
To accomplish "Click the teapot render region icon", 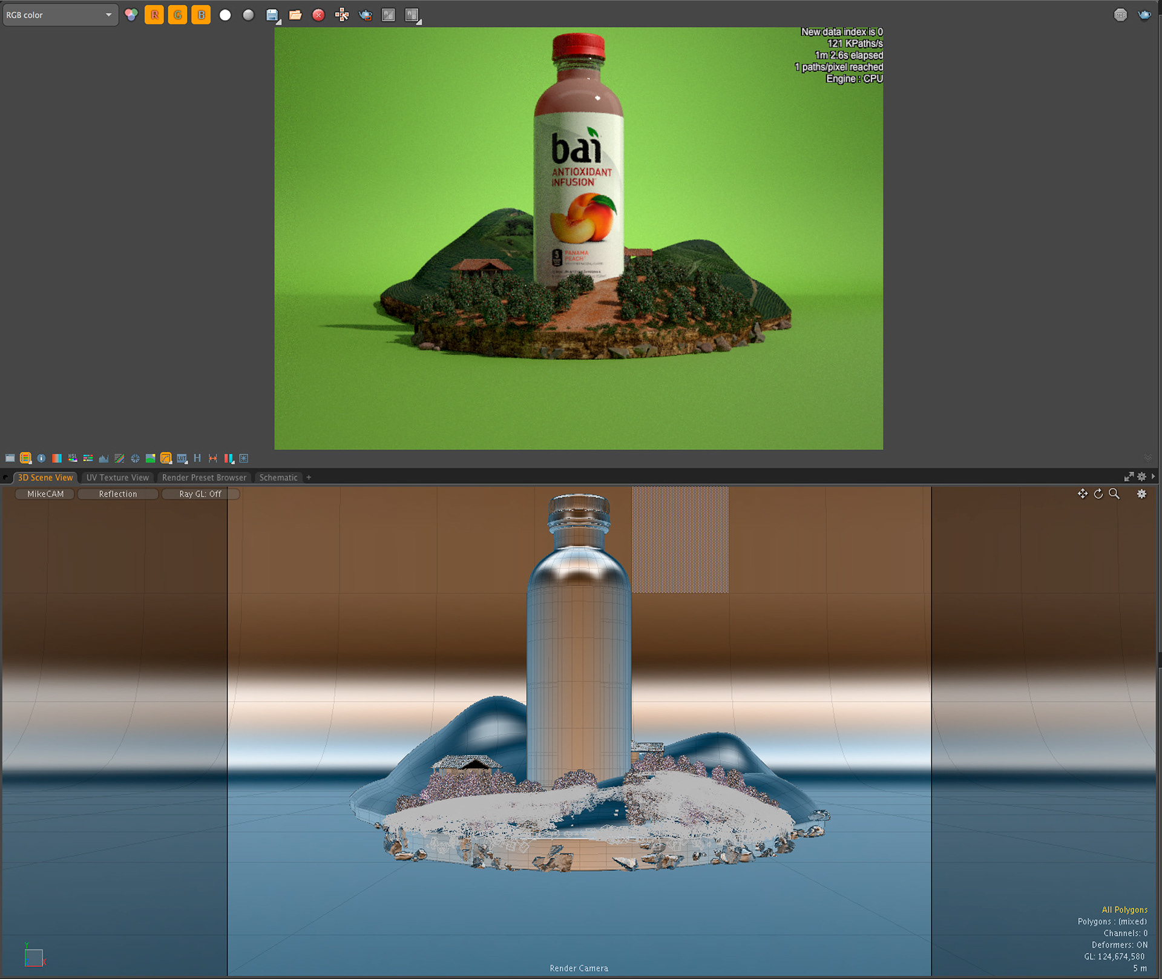I will click(365, 15).
